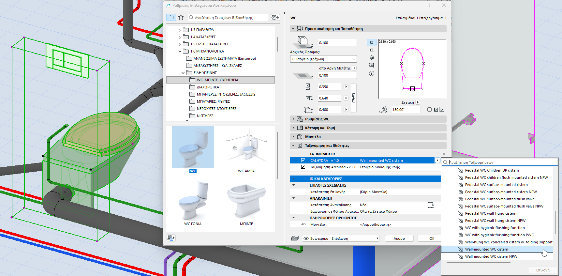The image size is (562, 276).
Task: Switch to folder view in library browser
Action: coord(171,17)
